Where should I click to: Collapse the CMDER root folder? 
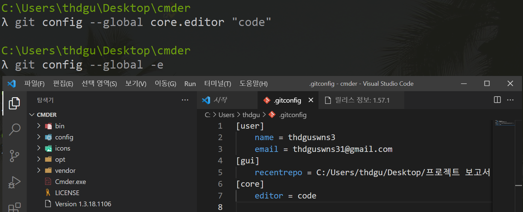[32, 115]
